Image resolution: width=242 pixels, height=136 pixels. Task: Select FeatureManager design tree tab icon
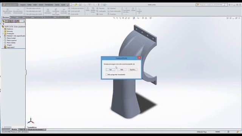[3, 21]
